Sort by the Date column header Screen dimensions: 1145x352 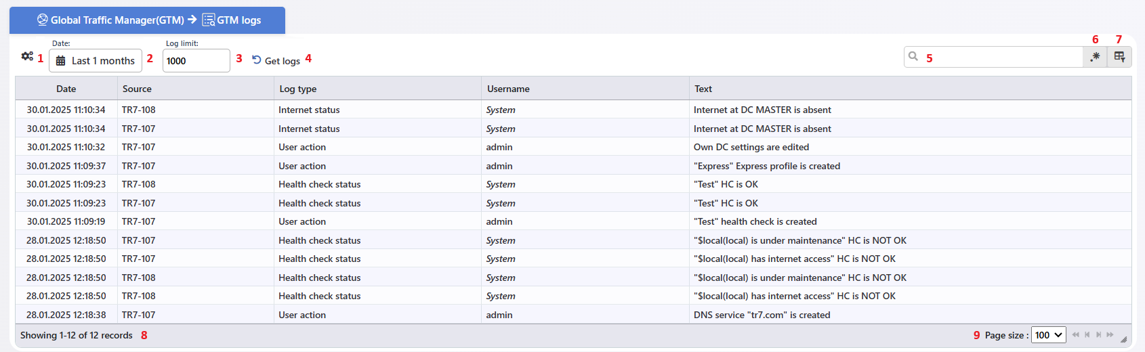pyautogui.click(x=66, y=89)
